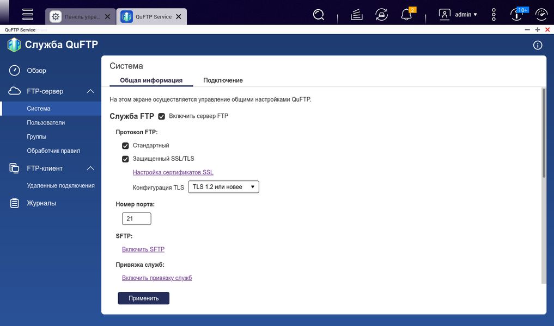Screen dimensions: 554x326
Task: Click the QuFTP Service tab icon
Action: click(x=126, y=16)
